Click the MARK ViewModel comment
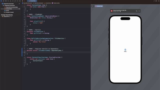 [34, 14]
